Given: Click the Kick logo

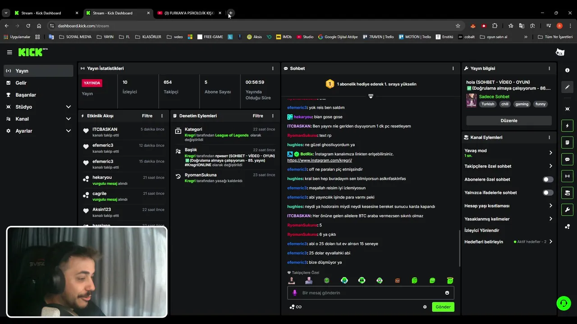Looking at the screenshot, I should (32, 52).
